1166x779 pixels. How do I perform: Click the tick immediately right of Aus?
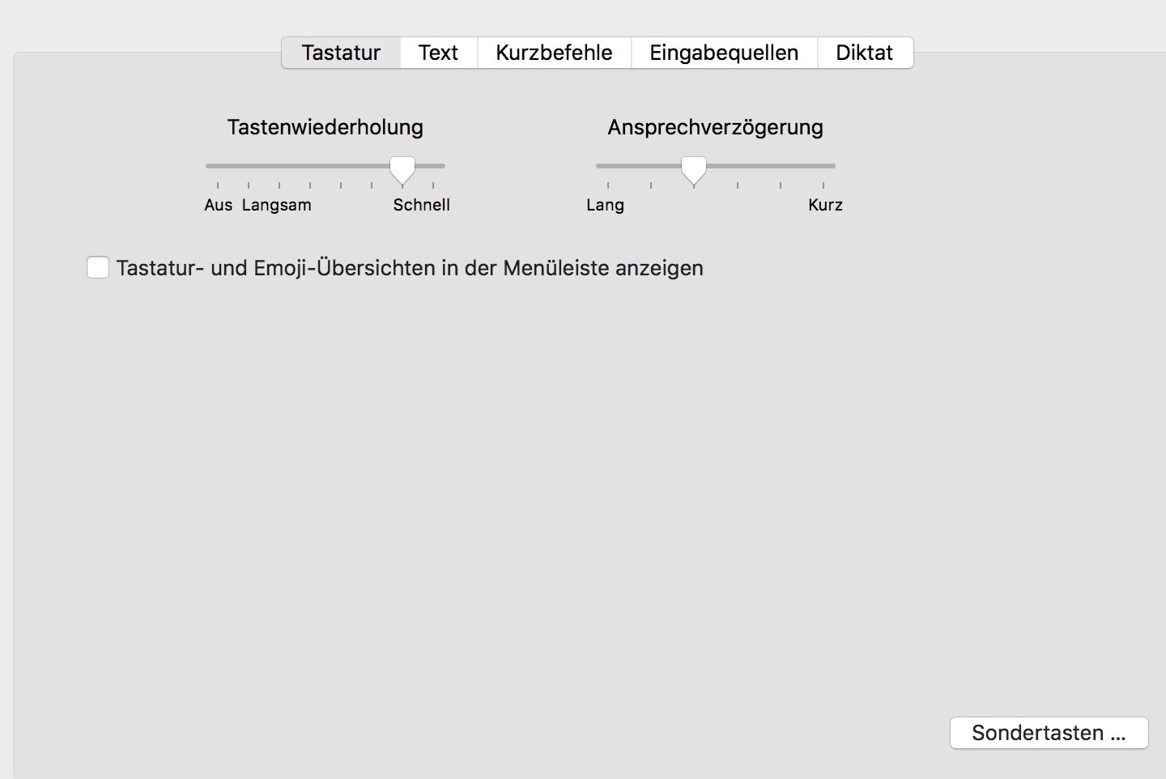click(x=249, y=166)
